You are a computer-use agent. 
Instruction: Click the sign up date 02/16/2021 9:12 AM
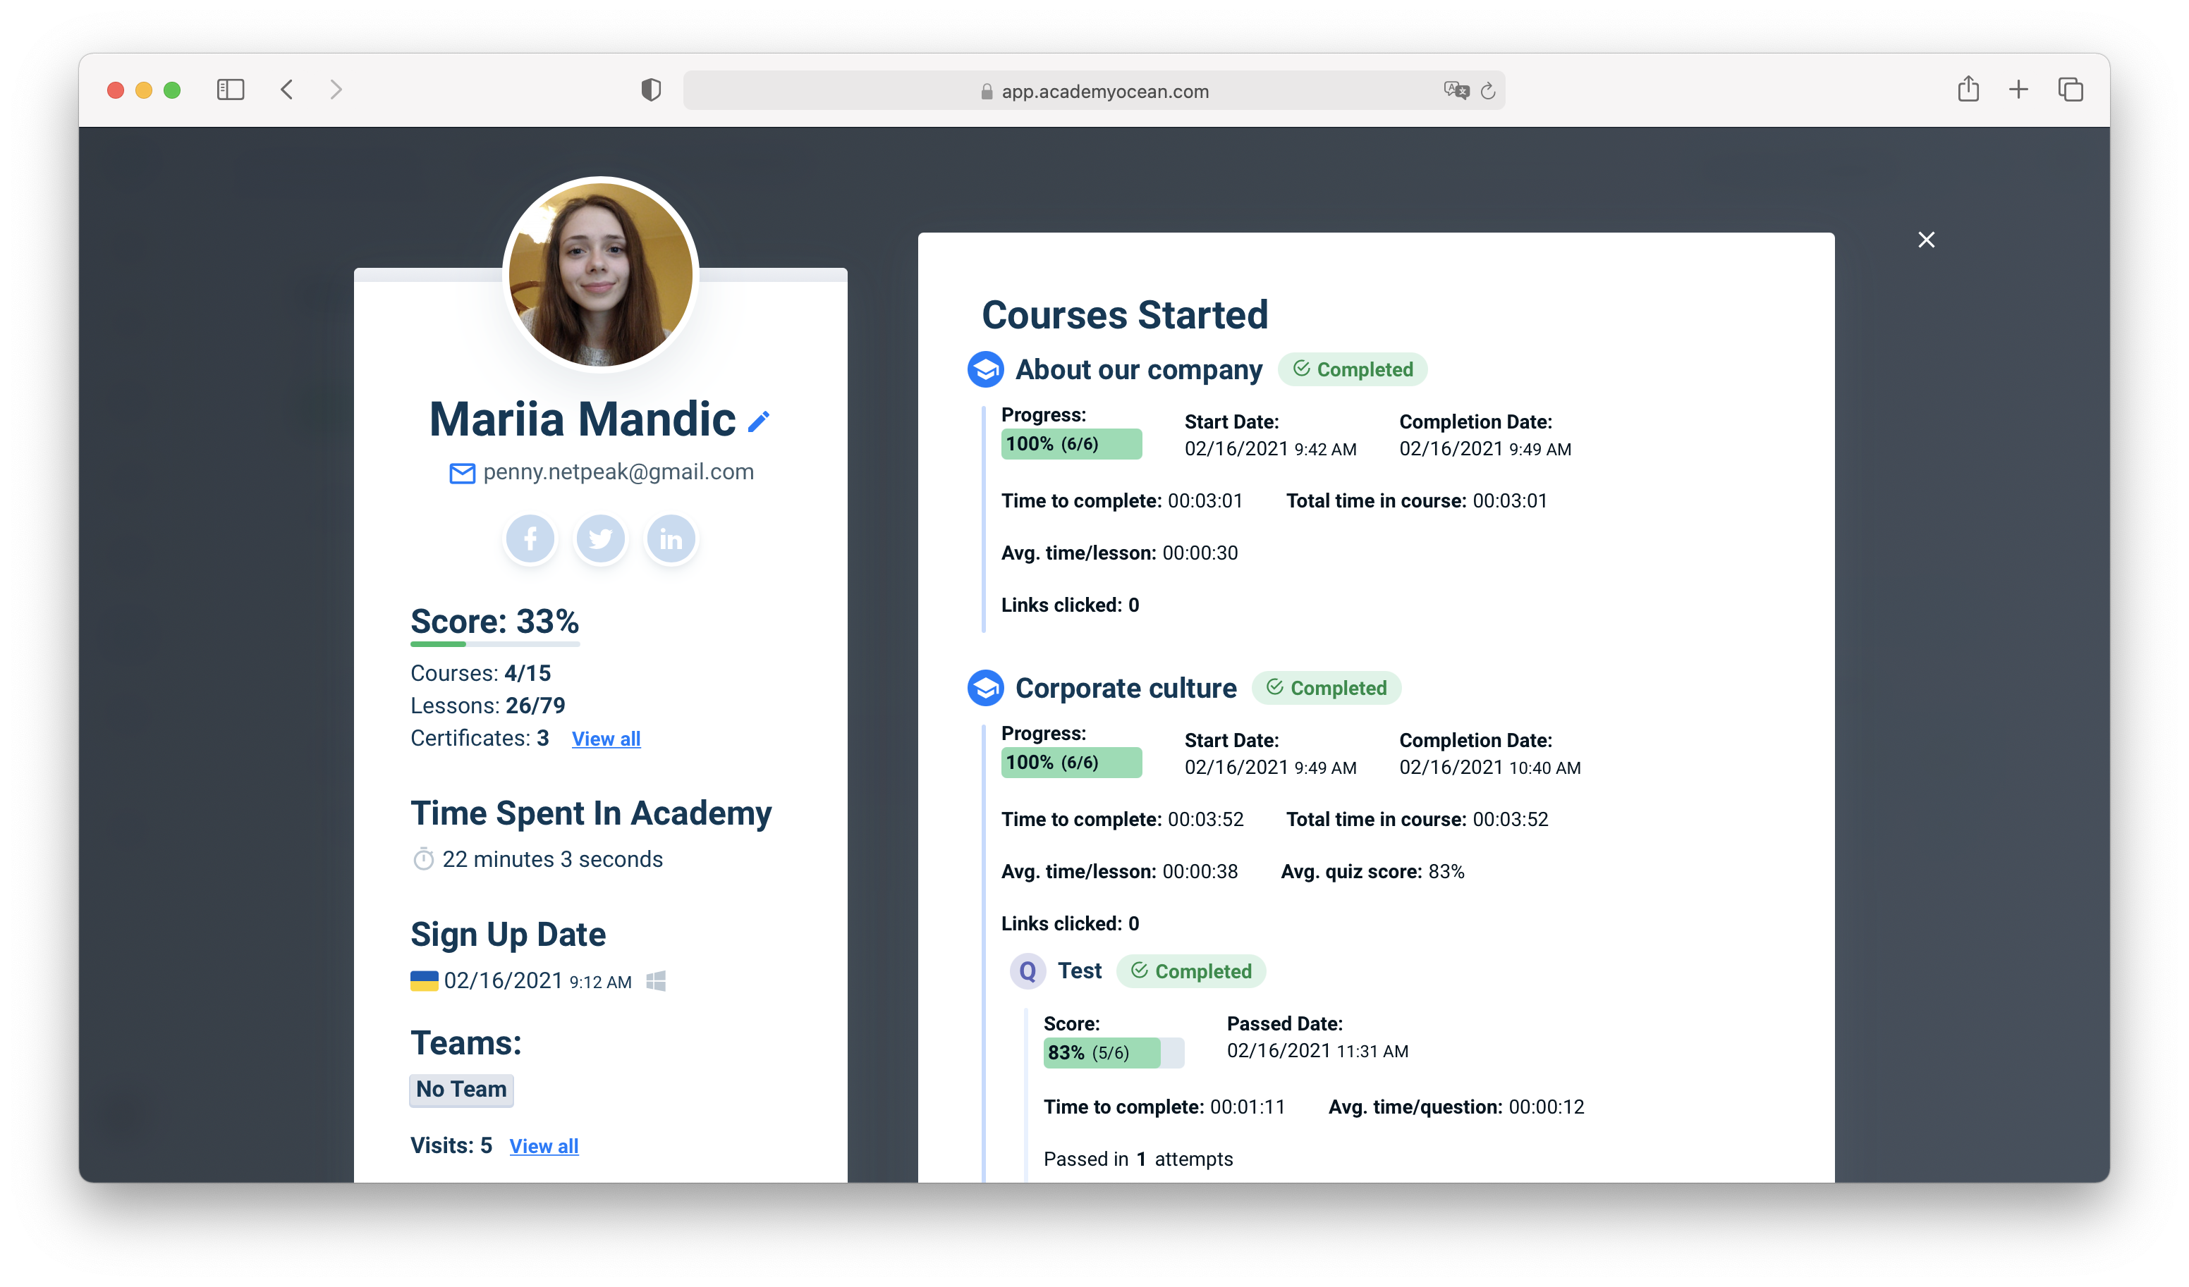(x=537, y=980)
